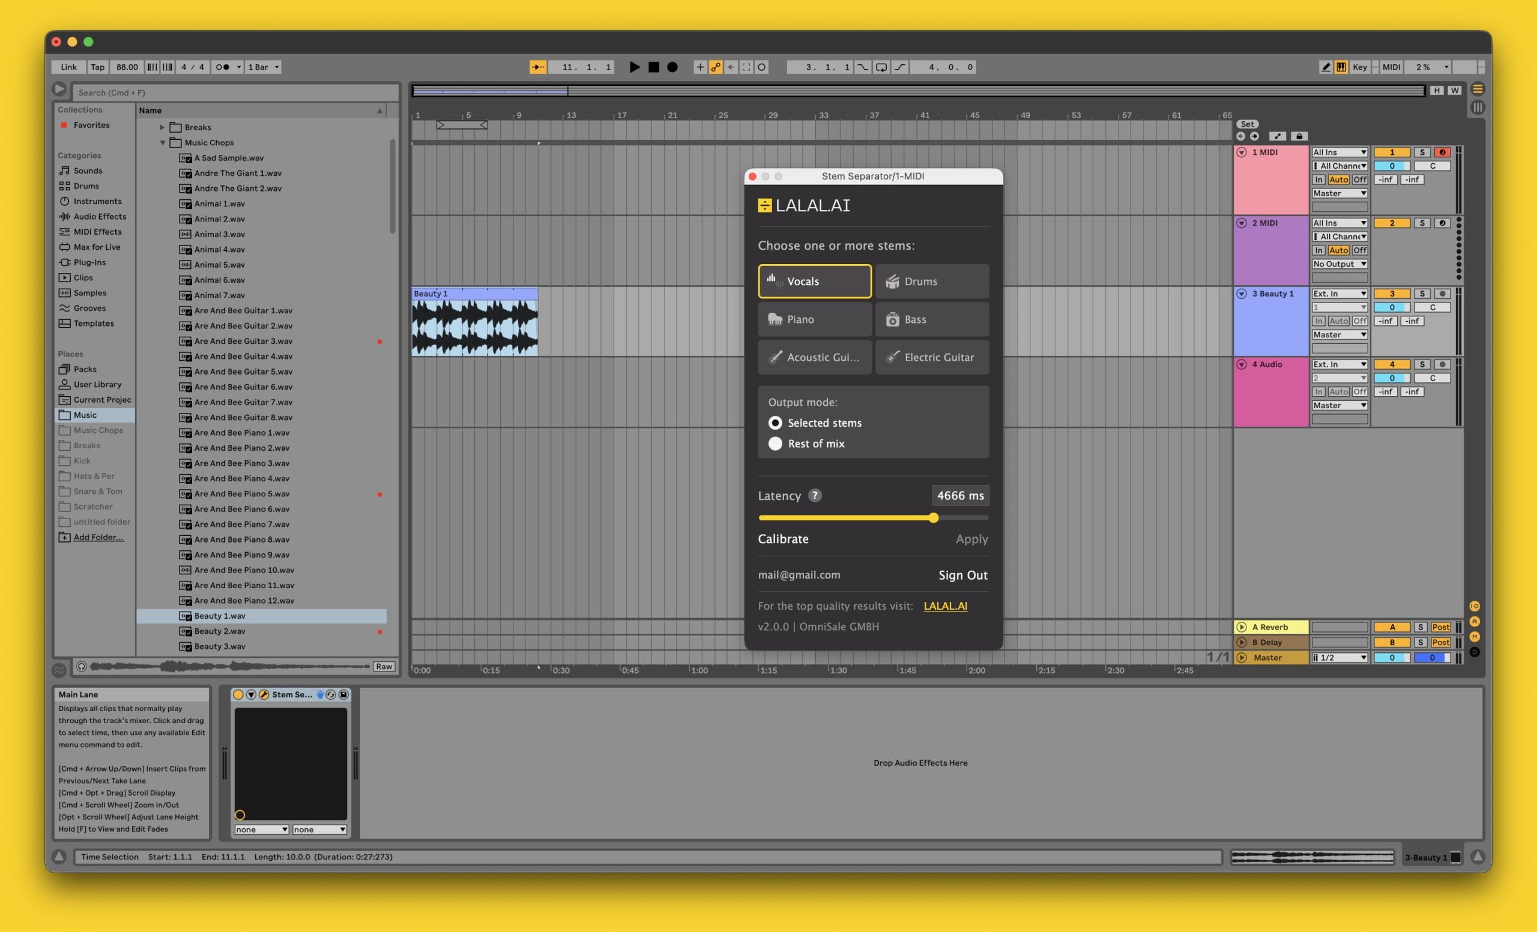Image resolution: width=1537 pixels, height=932 pixels.
Task: Collapse the Music Chops folder
Action: pos(163,142)
